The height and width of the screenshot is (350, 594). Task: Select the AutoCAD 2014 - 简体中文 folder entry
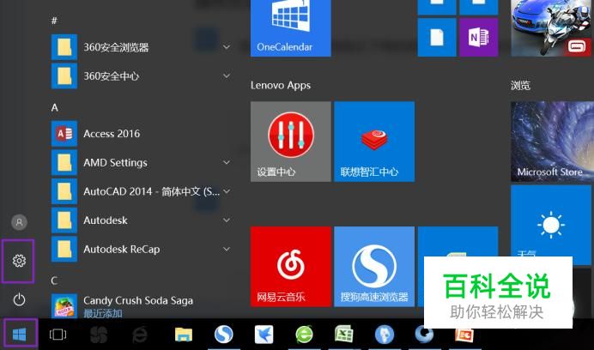coord(142,191)
